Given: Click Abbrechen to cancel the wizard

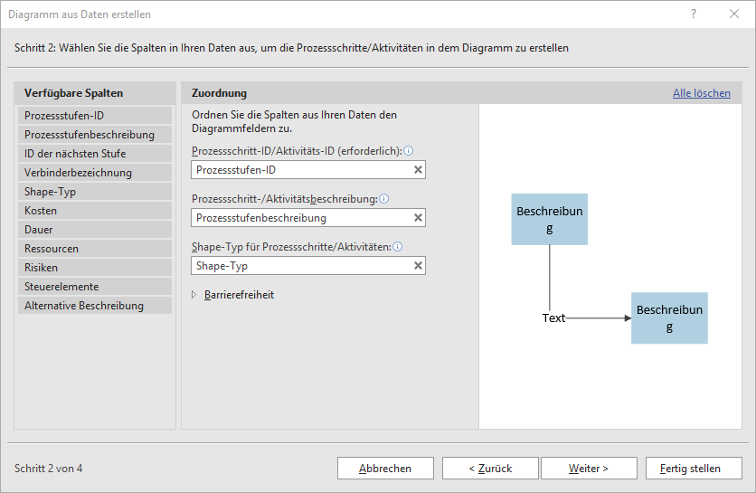Looking at the screenshot, I should [x=384, y=469].
